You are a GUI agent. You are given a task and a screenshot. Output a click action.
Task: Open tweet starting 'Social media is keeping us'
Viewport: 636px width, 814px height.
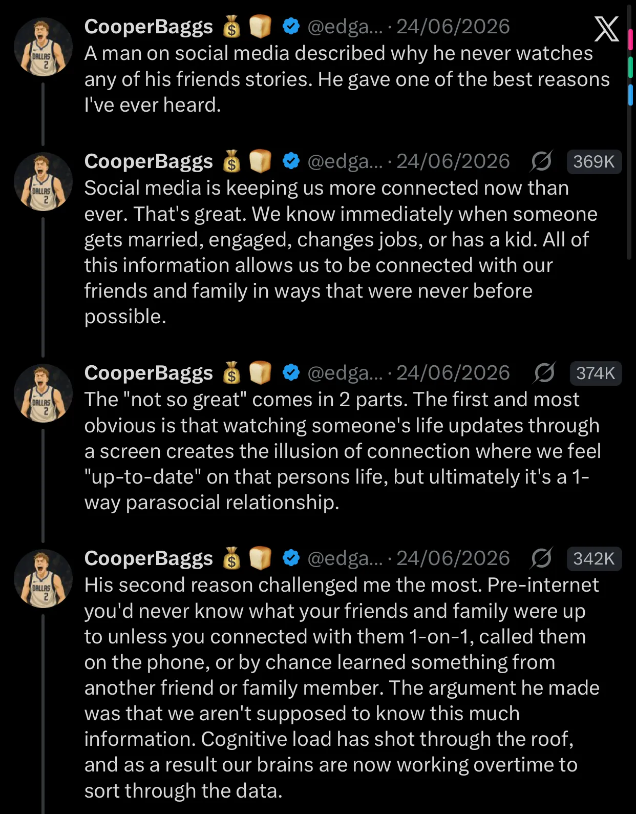pyautogui.click(x=341, y=252)
